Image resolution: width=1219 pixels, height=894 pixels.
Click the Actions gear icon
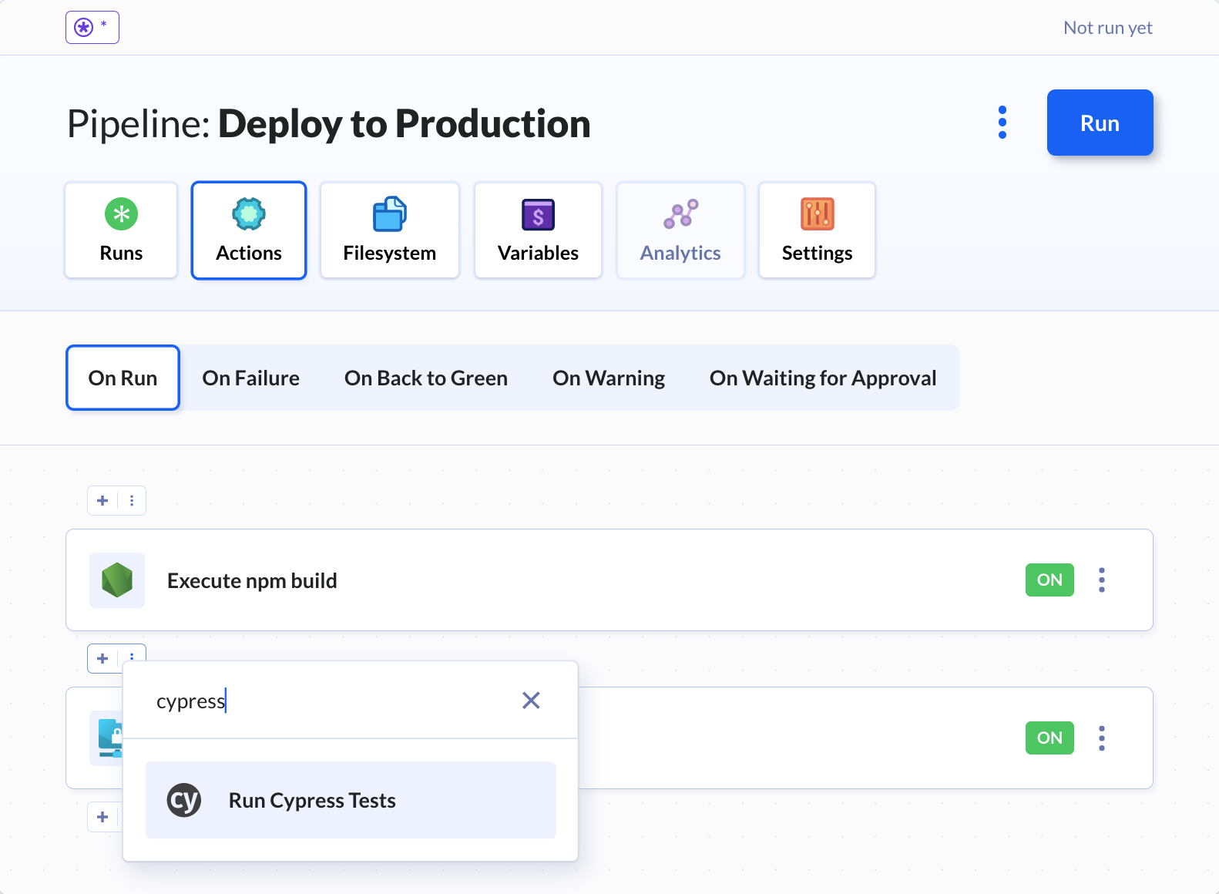click(249, 213)
